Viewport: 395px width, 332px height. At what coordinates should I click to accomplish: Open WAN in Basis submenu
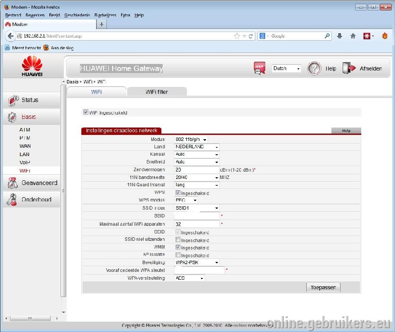point(25,146)
